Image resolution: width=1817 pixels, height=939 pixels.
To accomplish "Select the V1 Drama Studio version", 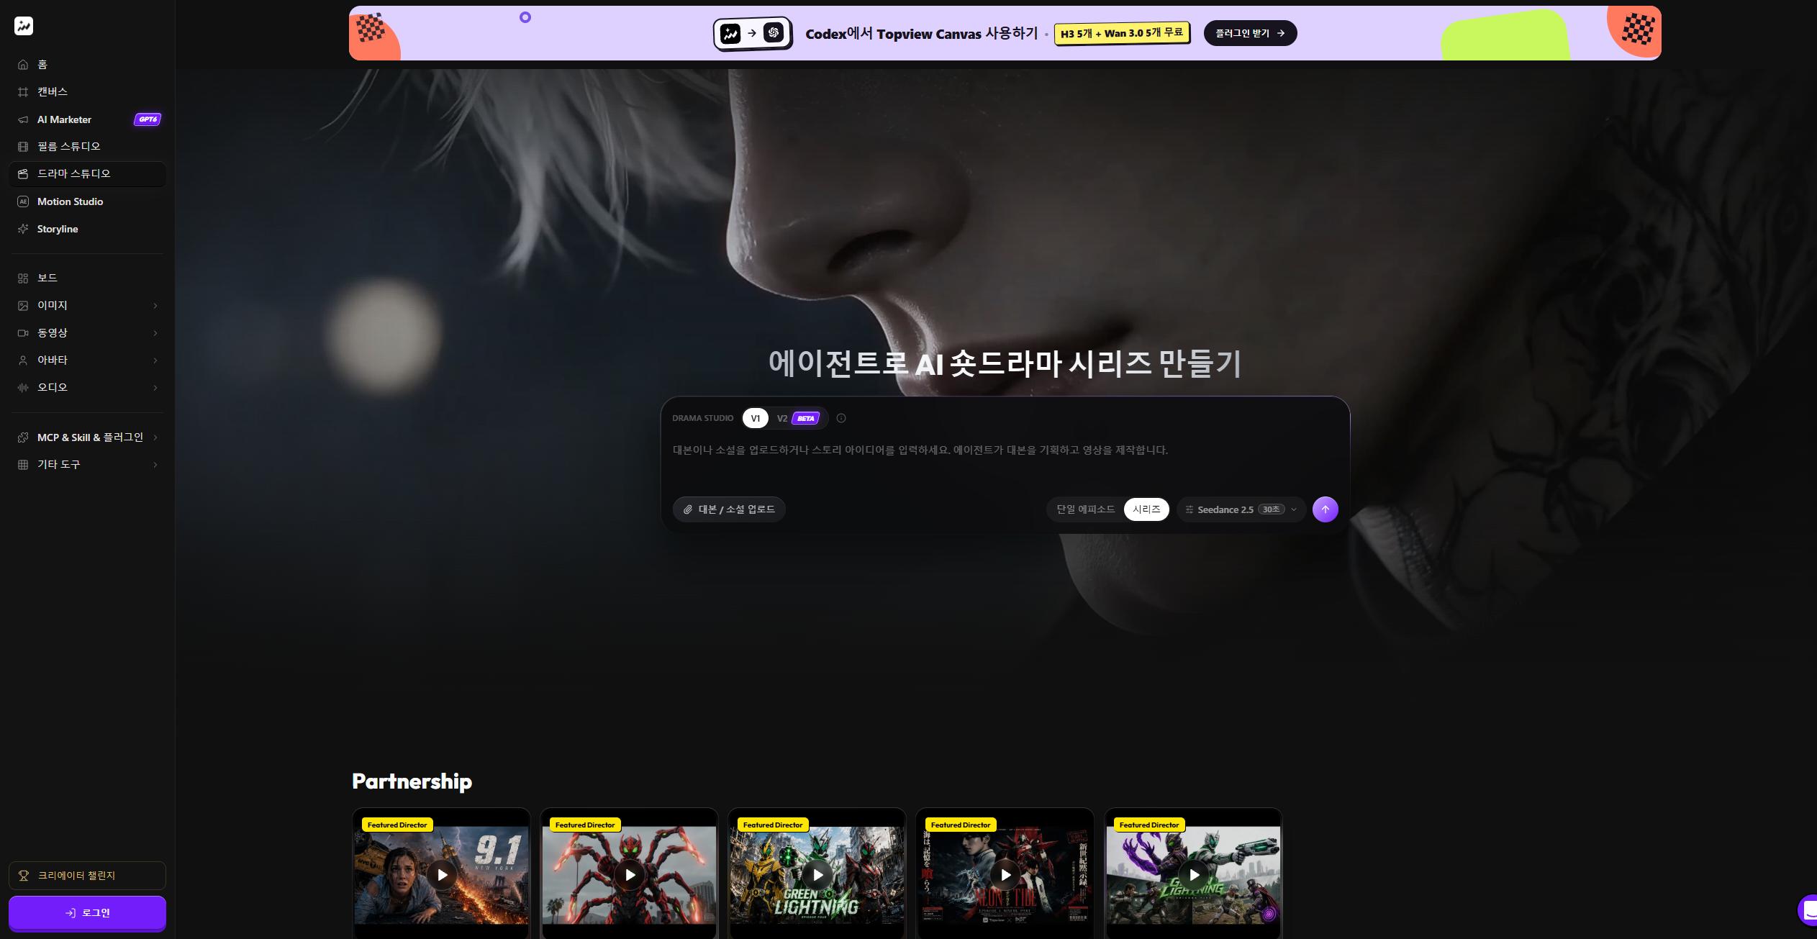I will click(x=755, y=418).
